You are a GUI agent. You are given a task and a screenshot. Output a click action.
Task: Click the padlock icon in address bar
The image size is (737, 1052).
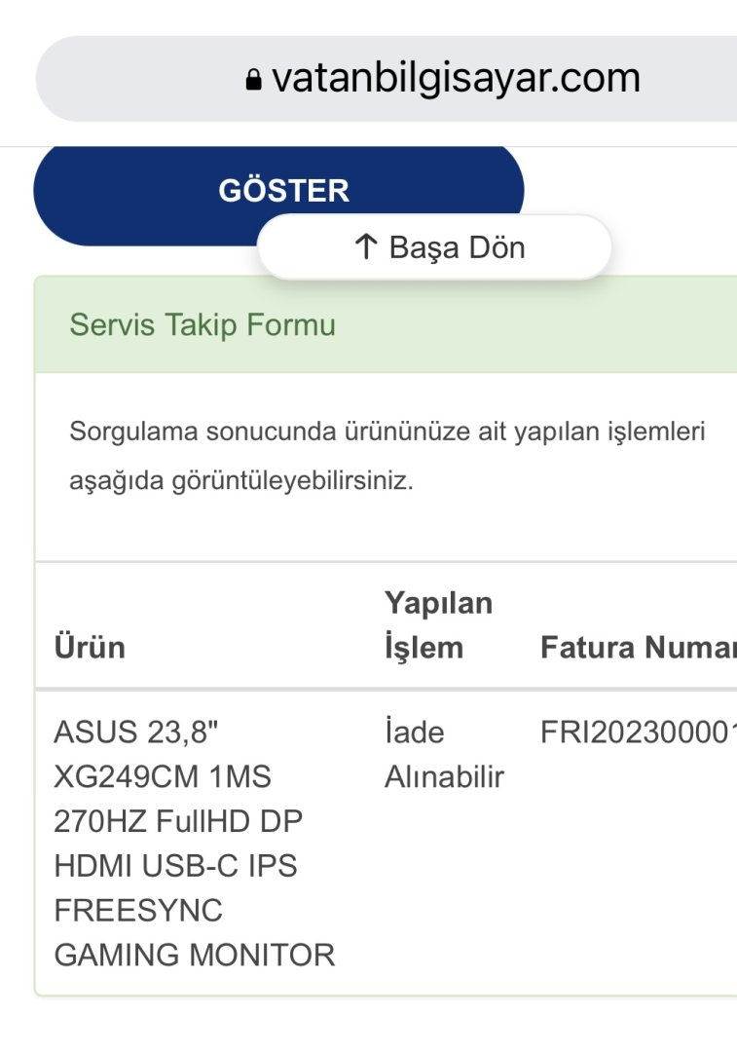(254, 80)
